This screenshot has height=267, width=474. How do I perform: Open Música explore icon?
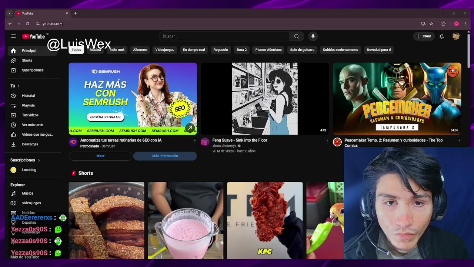[13, 193]
